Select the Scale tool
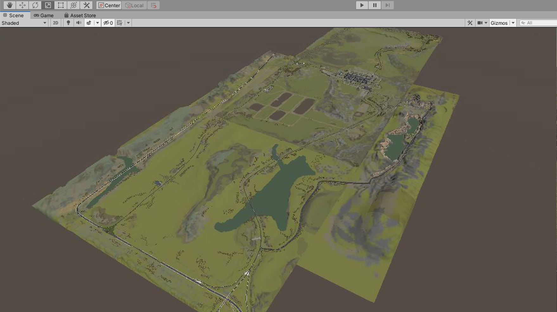Screen dimensions: 557x312 48,5
